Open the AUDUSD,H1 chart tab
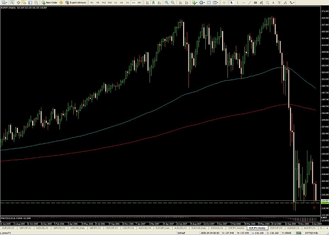The image size is (329, 235). pos(181,228)
